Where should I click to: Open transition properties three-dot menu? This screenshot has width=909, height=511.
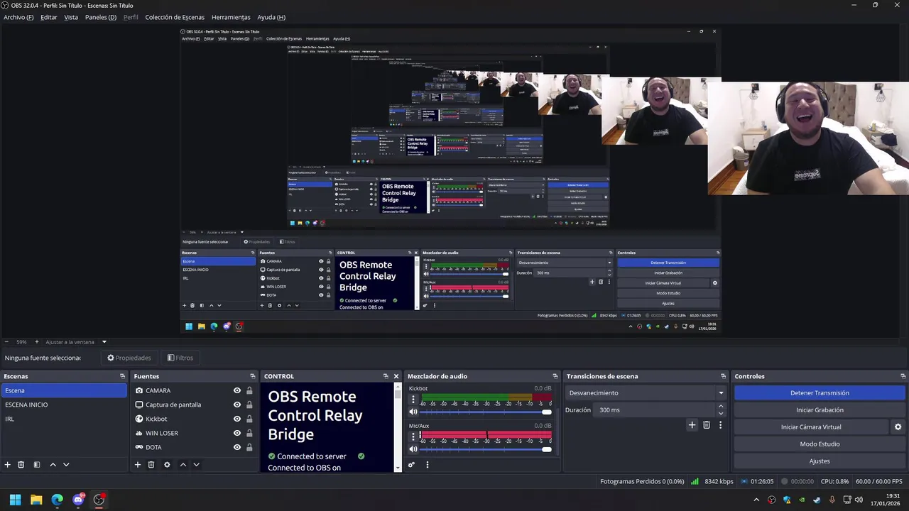(720, 425)
